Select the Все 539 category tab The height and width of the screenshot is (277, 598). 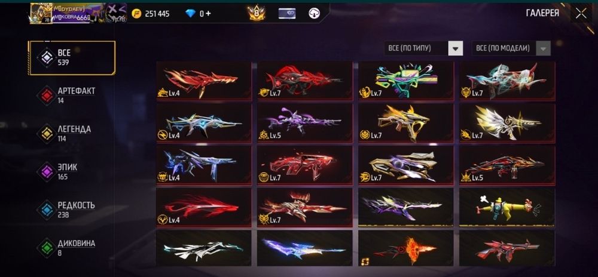click(x=72, y=58)
